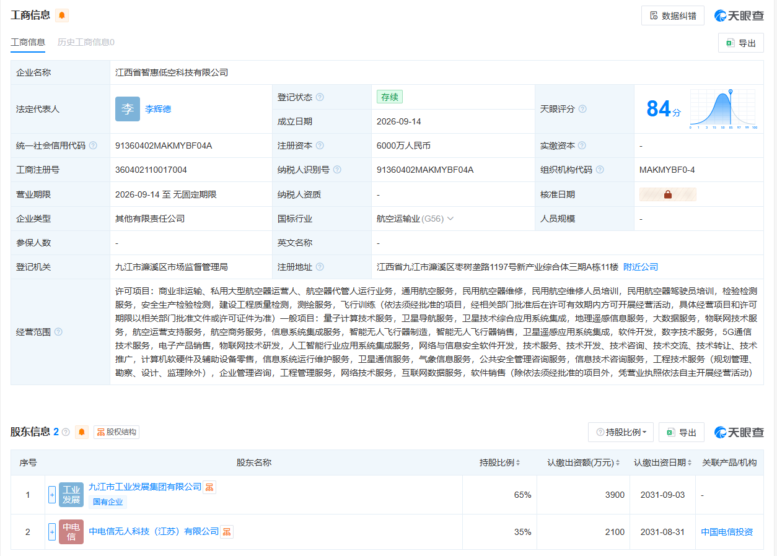
Task: Click help icon next to 天眼评分
Action: coord(582,109)
